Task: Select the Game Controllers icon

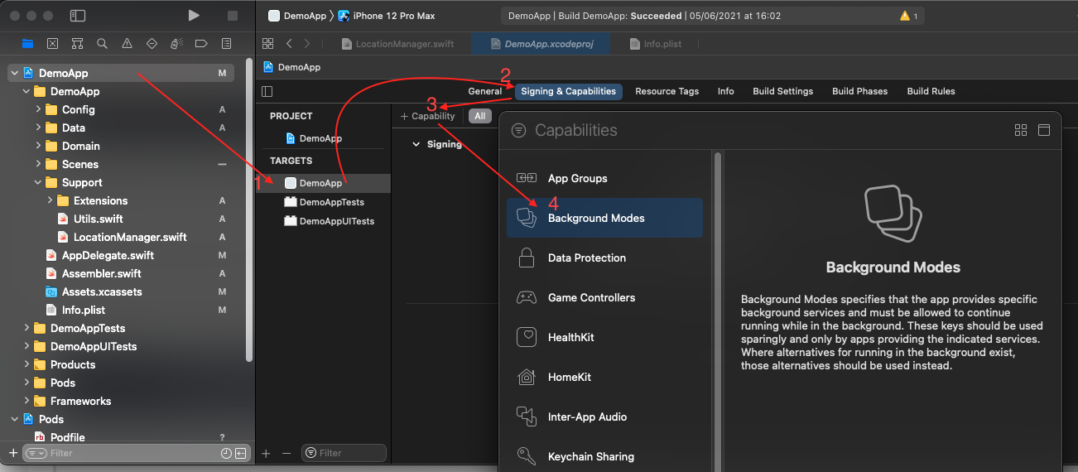Action: (526, 297)
